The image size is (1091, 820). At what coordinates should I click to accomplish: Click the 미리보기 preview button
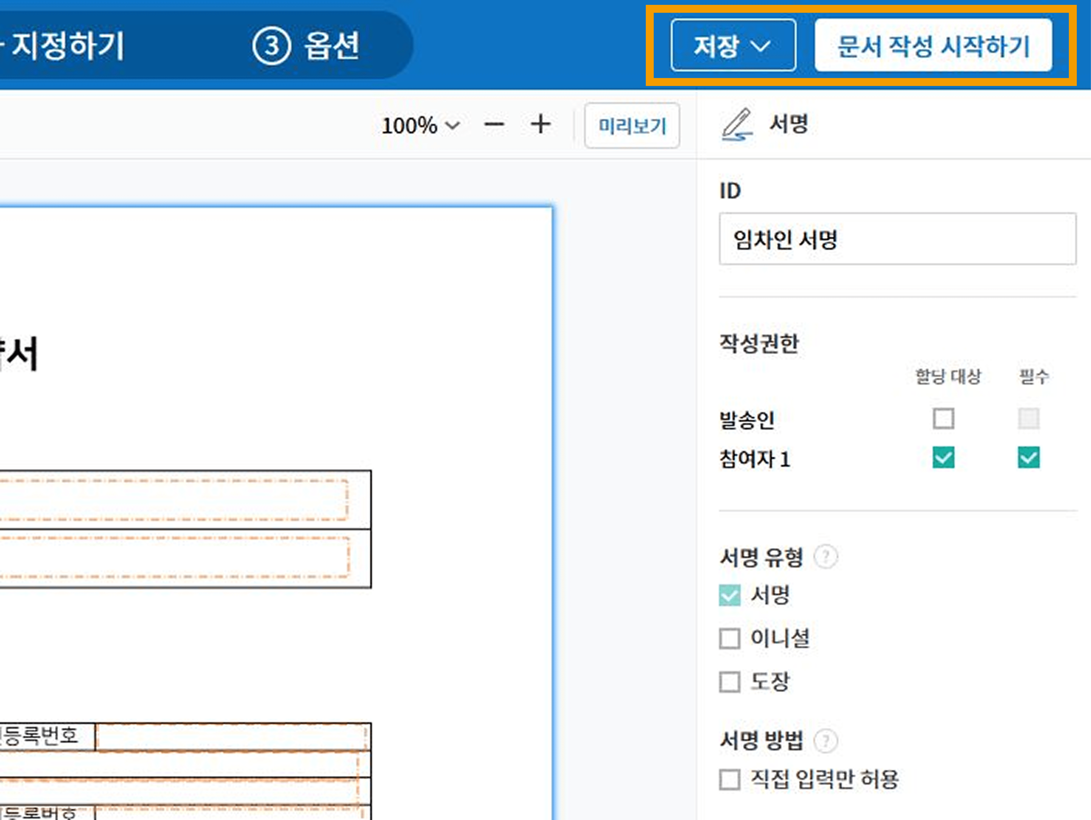(x=632, y=125)
